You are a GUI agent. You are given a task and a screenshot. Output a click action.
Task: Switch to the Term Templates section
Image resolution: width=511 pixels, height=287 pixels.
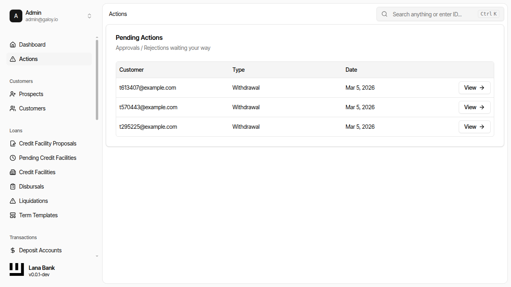pos(12,215)
